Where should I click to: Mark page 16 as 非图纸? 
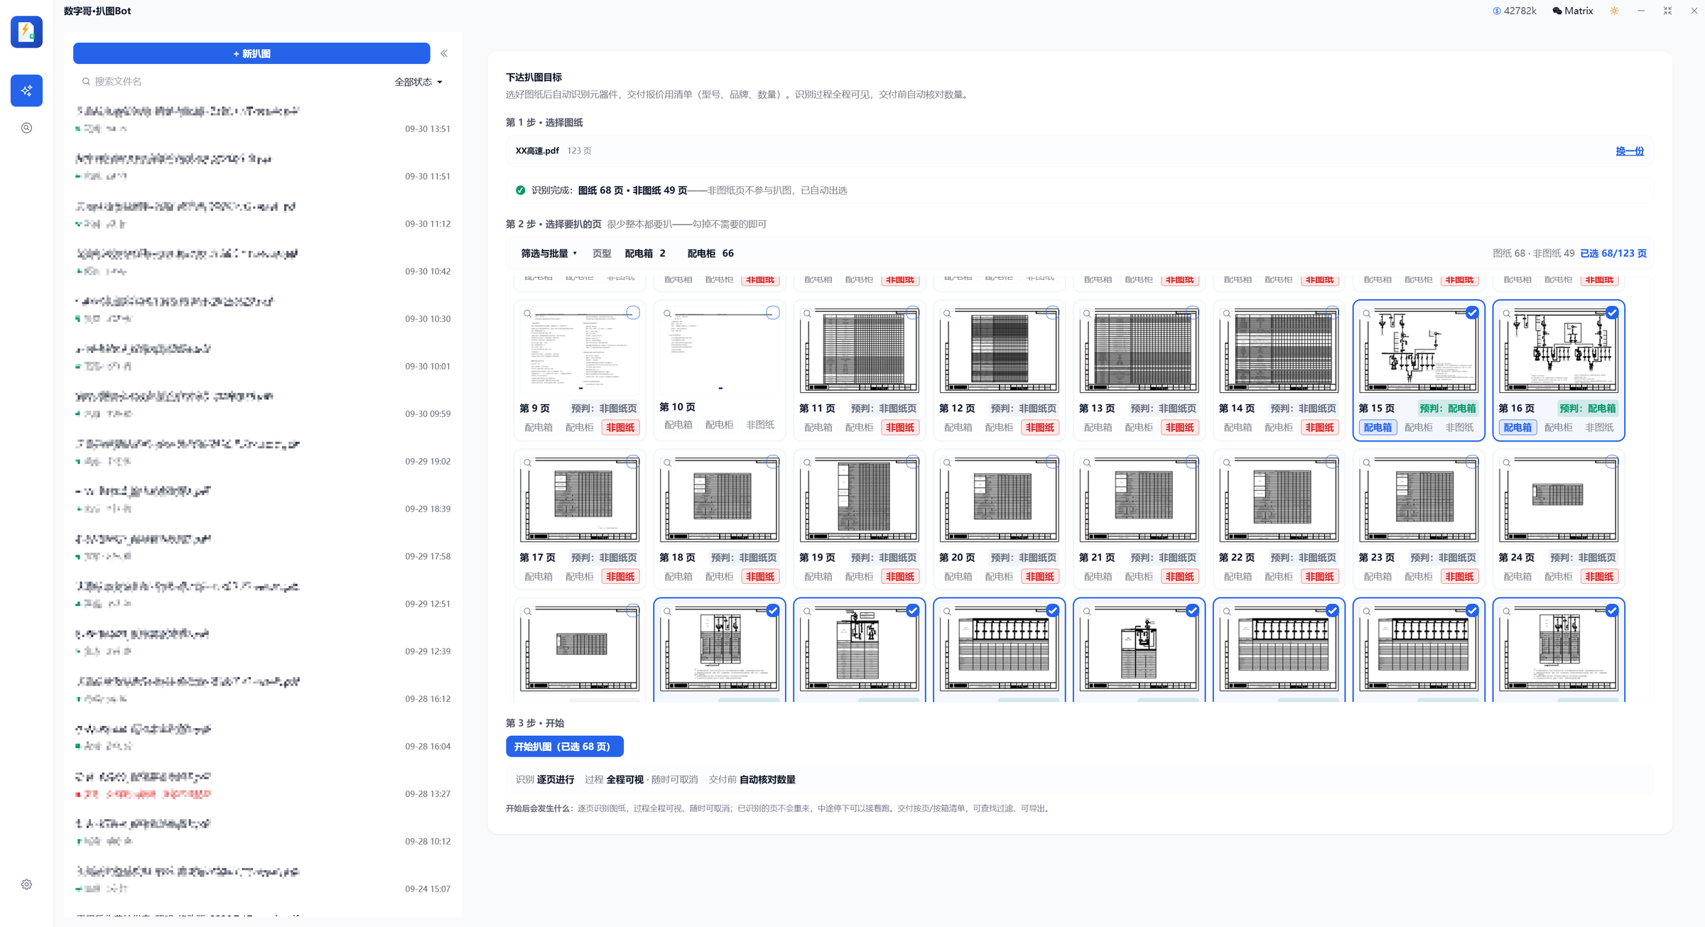1599,428
